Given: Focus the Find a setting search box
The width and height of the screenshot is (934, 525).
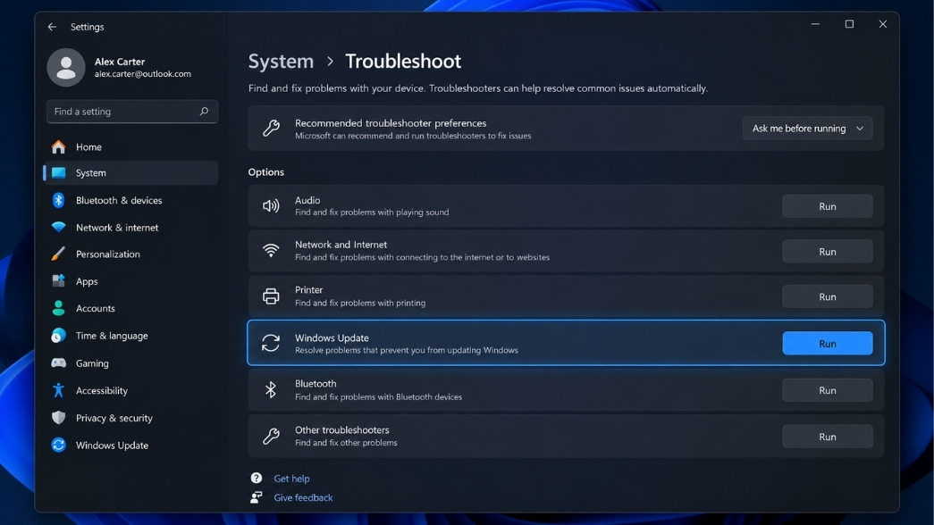Looking at the screenshot, I should 131,112.
